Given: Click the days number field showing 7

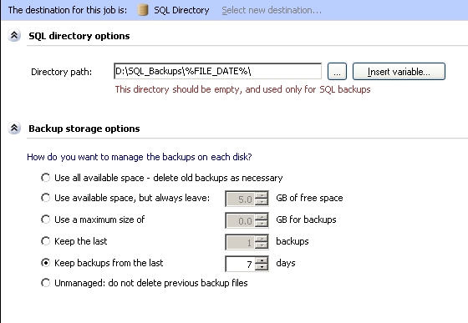Looking at the screenshot, I should [x=241, y=264].
